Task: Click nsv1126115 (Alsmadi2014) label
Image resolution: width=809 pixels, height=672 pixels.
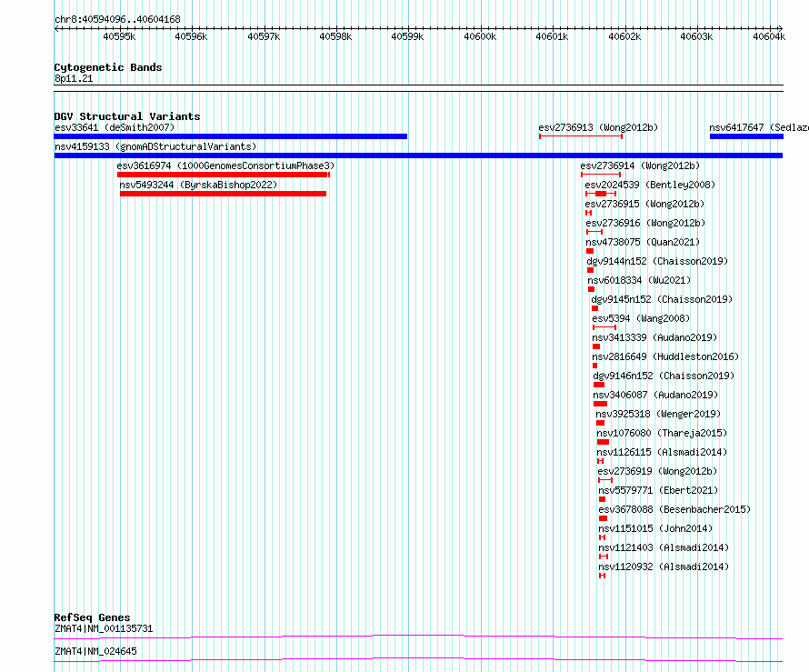Action: [662, 452]
